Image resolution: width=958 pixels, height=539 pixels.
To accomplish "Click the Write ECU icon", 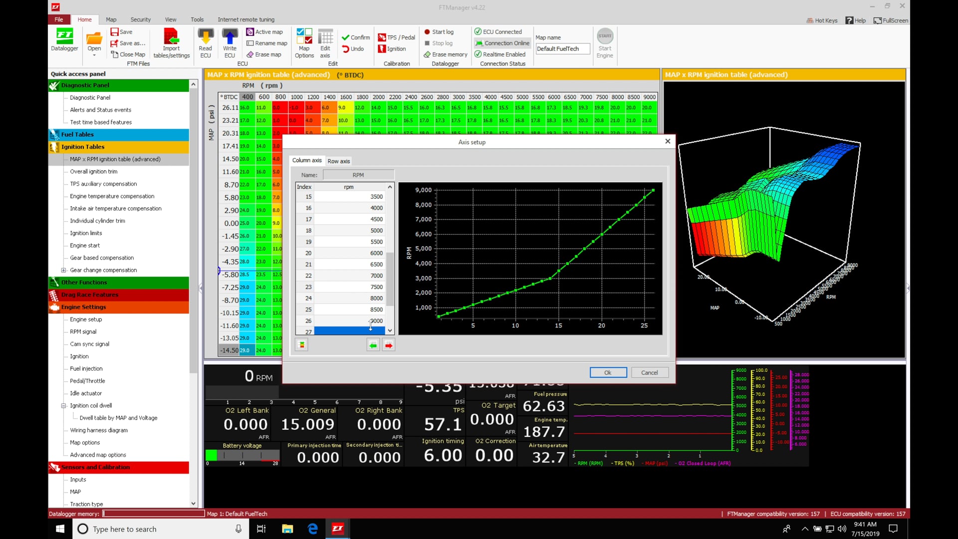I will coord(229,42).
